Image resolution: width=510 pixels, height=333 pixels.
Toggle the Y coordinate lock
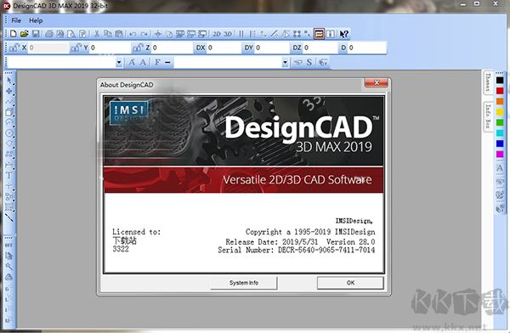point(76,48)
